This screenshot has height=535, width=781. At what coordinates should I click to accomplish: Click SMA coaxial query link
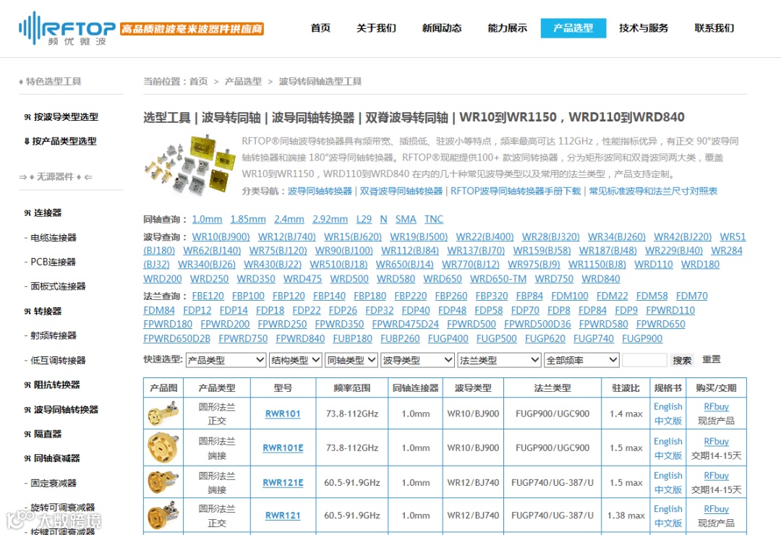(406, 219)
